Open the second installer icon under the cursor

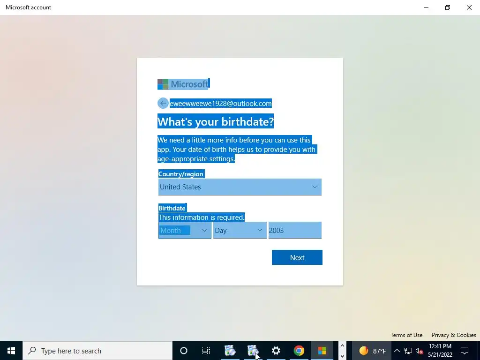253,351
